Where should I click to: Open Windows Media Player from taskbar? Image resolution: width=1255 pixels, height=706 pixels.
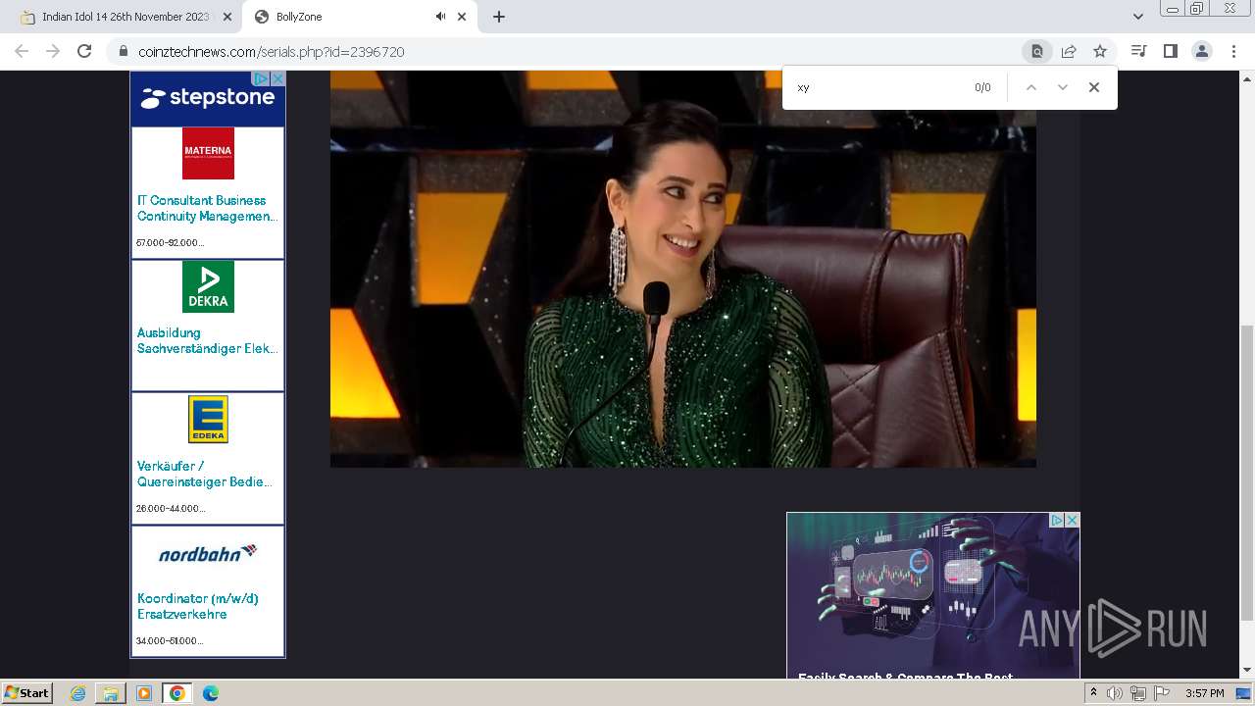pos(144,693)
